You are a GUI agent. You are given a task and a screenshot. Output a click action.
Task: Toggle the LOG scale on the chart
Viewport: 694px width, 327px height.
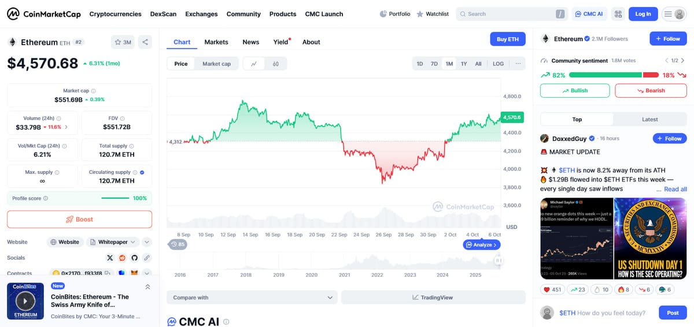(498, 64)
